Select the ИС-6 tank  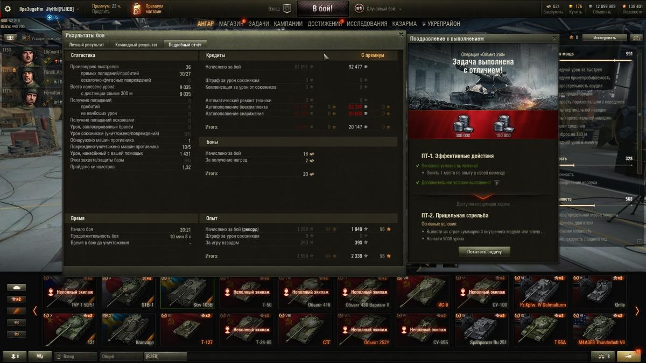(x=423, y=292)
